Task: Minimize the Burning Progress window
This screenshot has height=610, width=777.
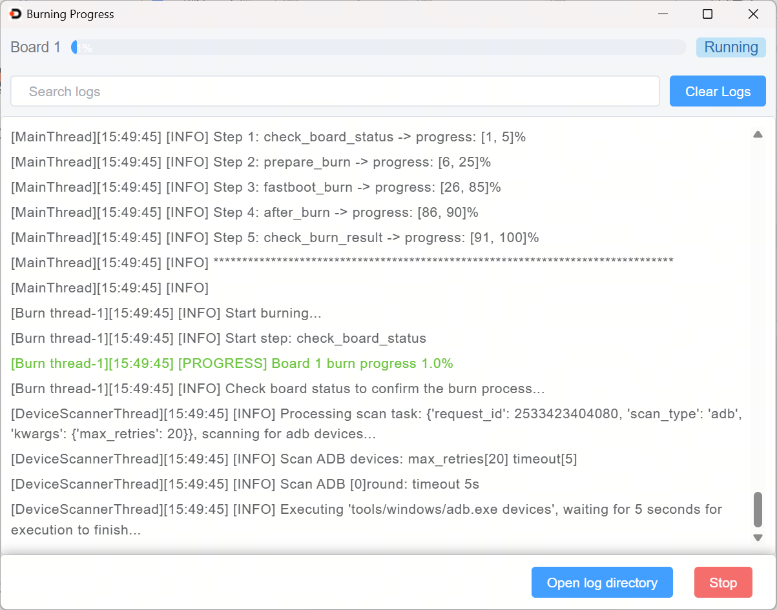Action: [662, 14]
